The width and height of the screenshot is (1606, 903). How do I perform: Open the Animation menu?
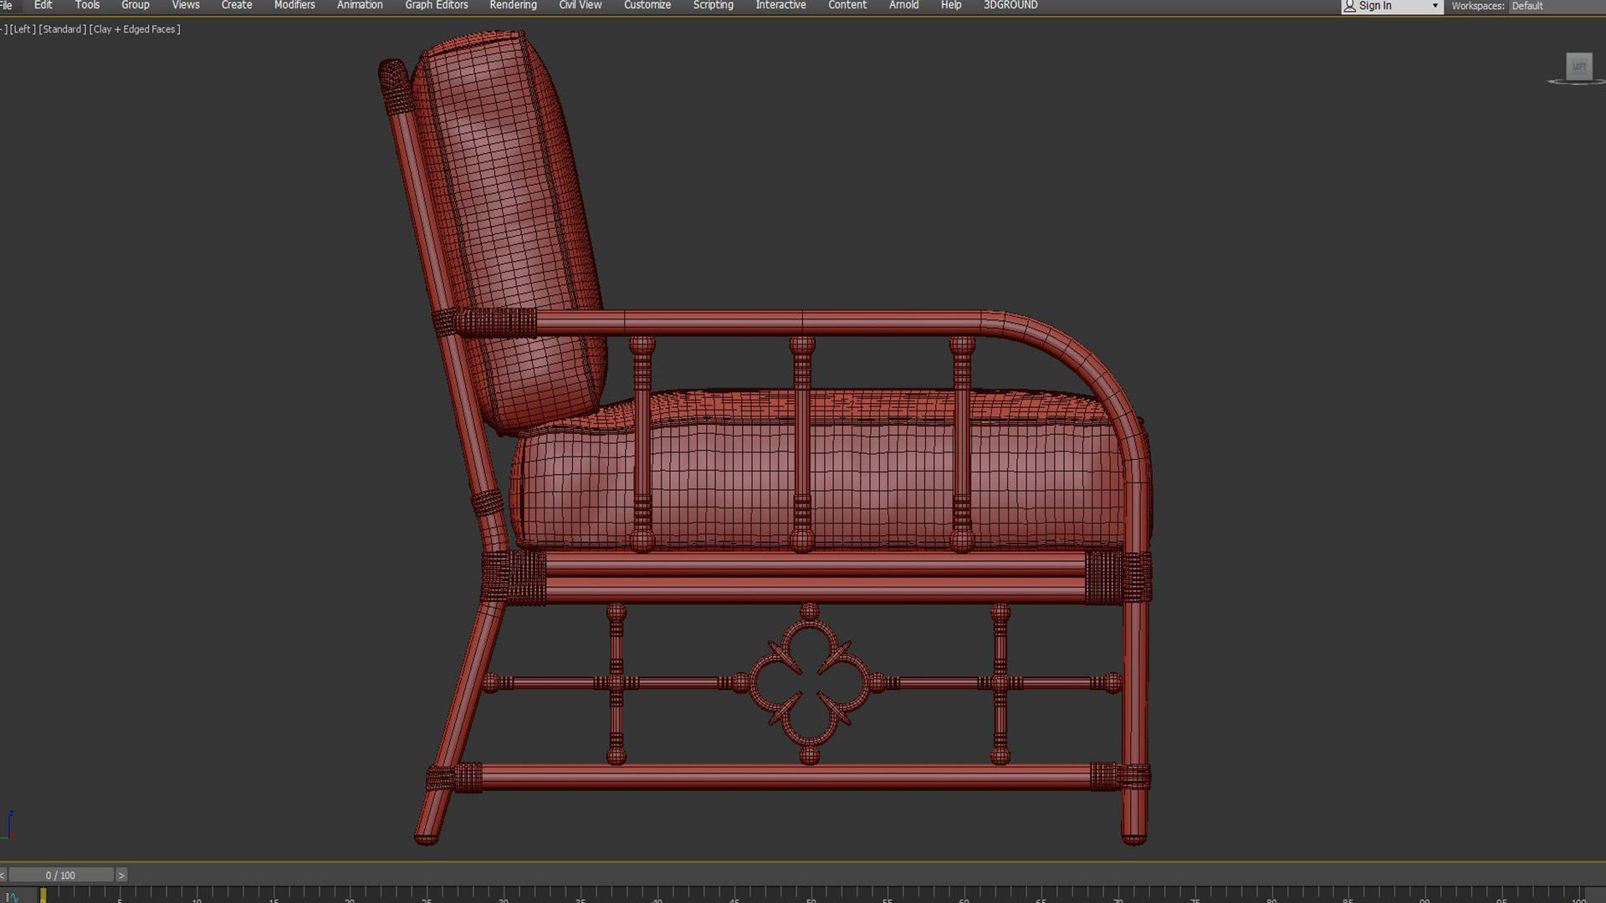360,5
